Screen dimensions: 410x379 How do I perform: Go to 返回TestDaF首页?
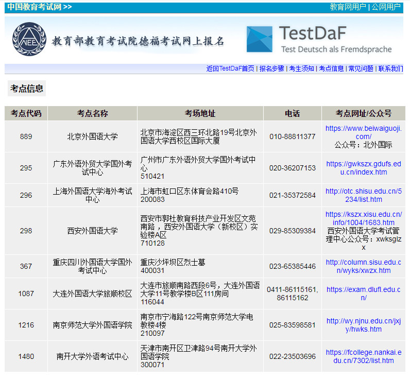(x=230, y=68)
